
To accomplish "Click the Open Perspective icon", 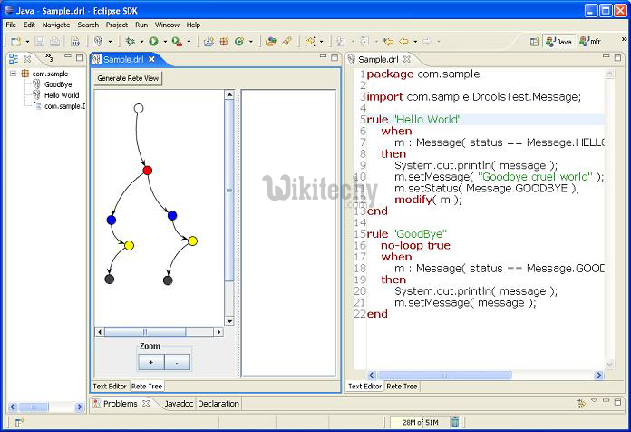I will [534, 42].
